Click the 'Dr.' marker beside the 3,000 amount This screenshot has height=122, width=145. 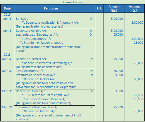pyautogui.click(x=92, y=75)
